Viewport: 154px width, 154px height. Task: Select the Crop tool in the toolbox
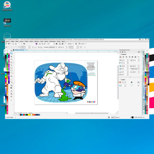(11, 56)
